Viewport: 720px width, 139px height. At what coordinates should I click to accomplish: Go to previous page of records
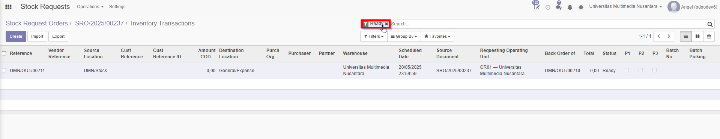[658, 36]
